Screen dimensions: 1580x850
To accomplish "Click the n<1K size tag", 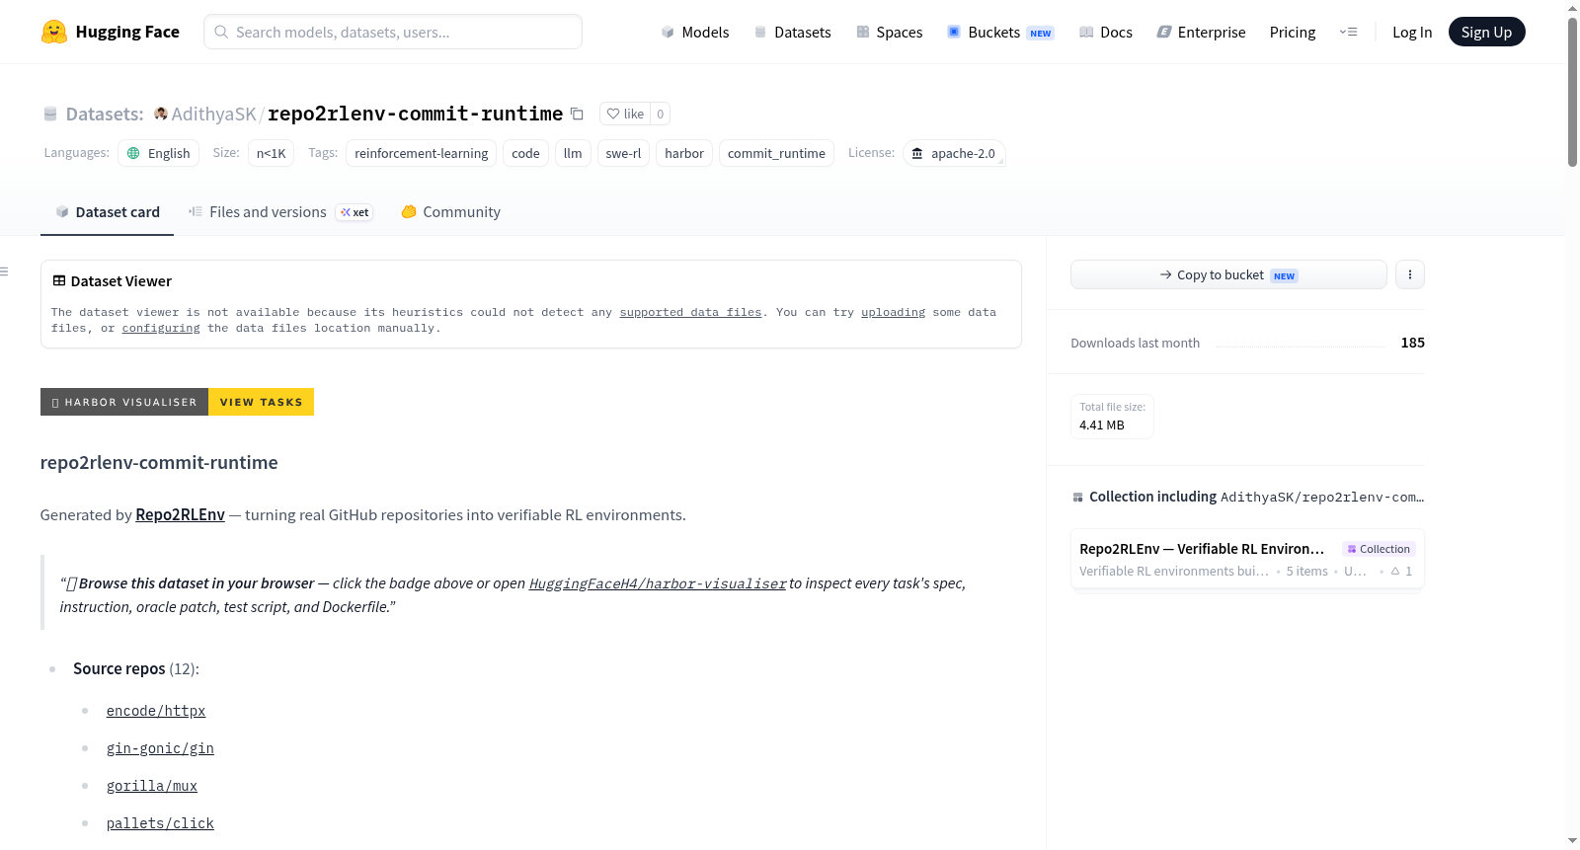I will [x=271, y=153].
